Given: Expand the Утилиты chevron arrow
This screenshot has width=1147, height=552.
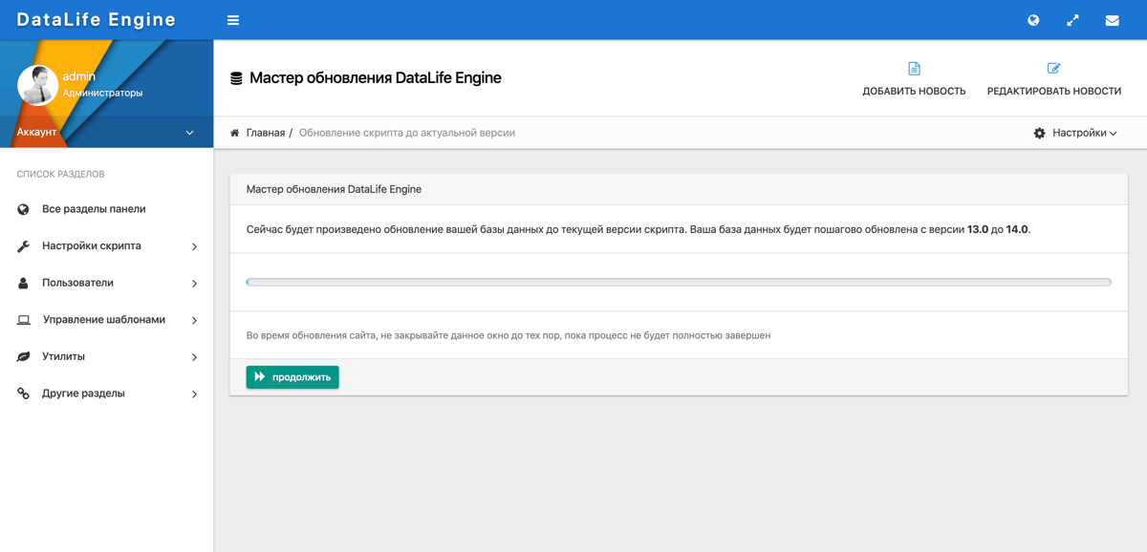Looking at the screenshot, I should [x=194, y=357].
